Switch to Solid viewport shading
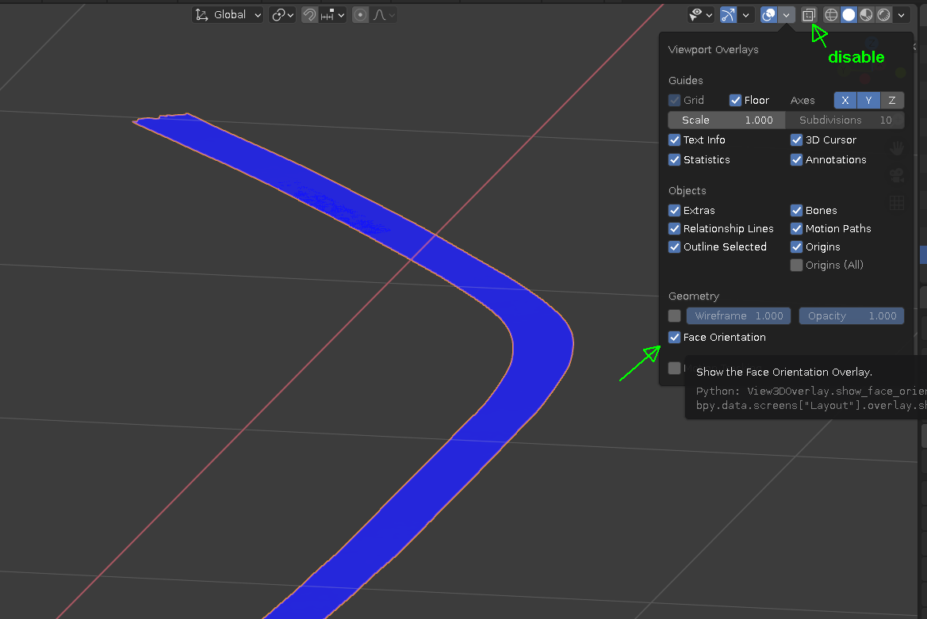Image resolution: width=927 pixels, height=619 pixels. [848, 14]
